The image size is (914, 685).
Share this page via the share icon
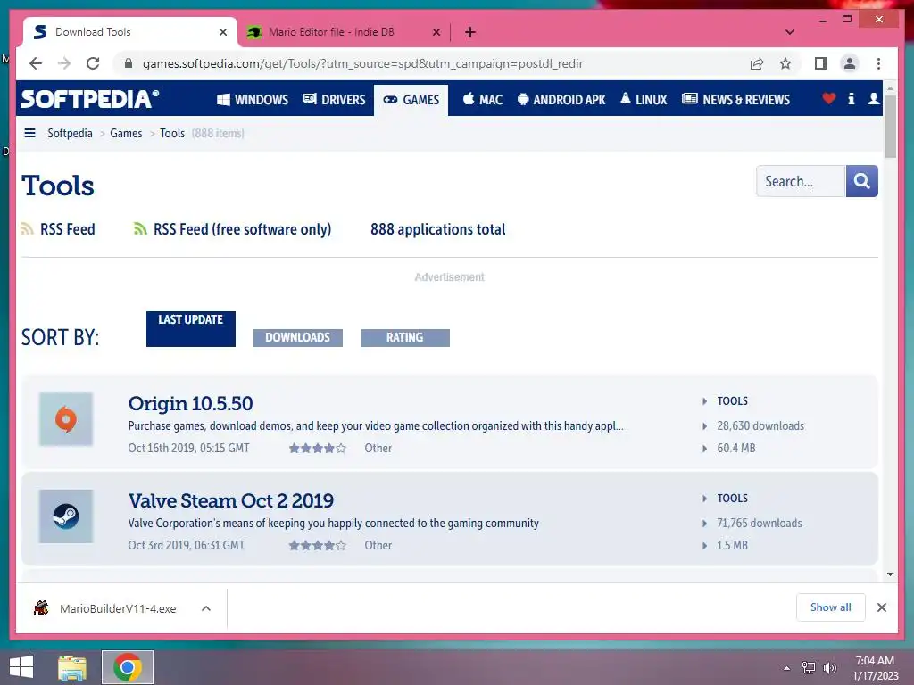click(x=757, y=63)
